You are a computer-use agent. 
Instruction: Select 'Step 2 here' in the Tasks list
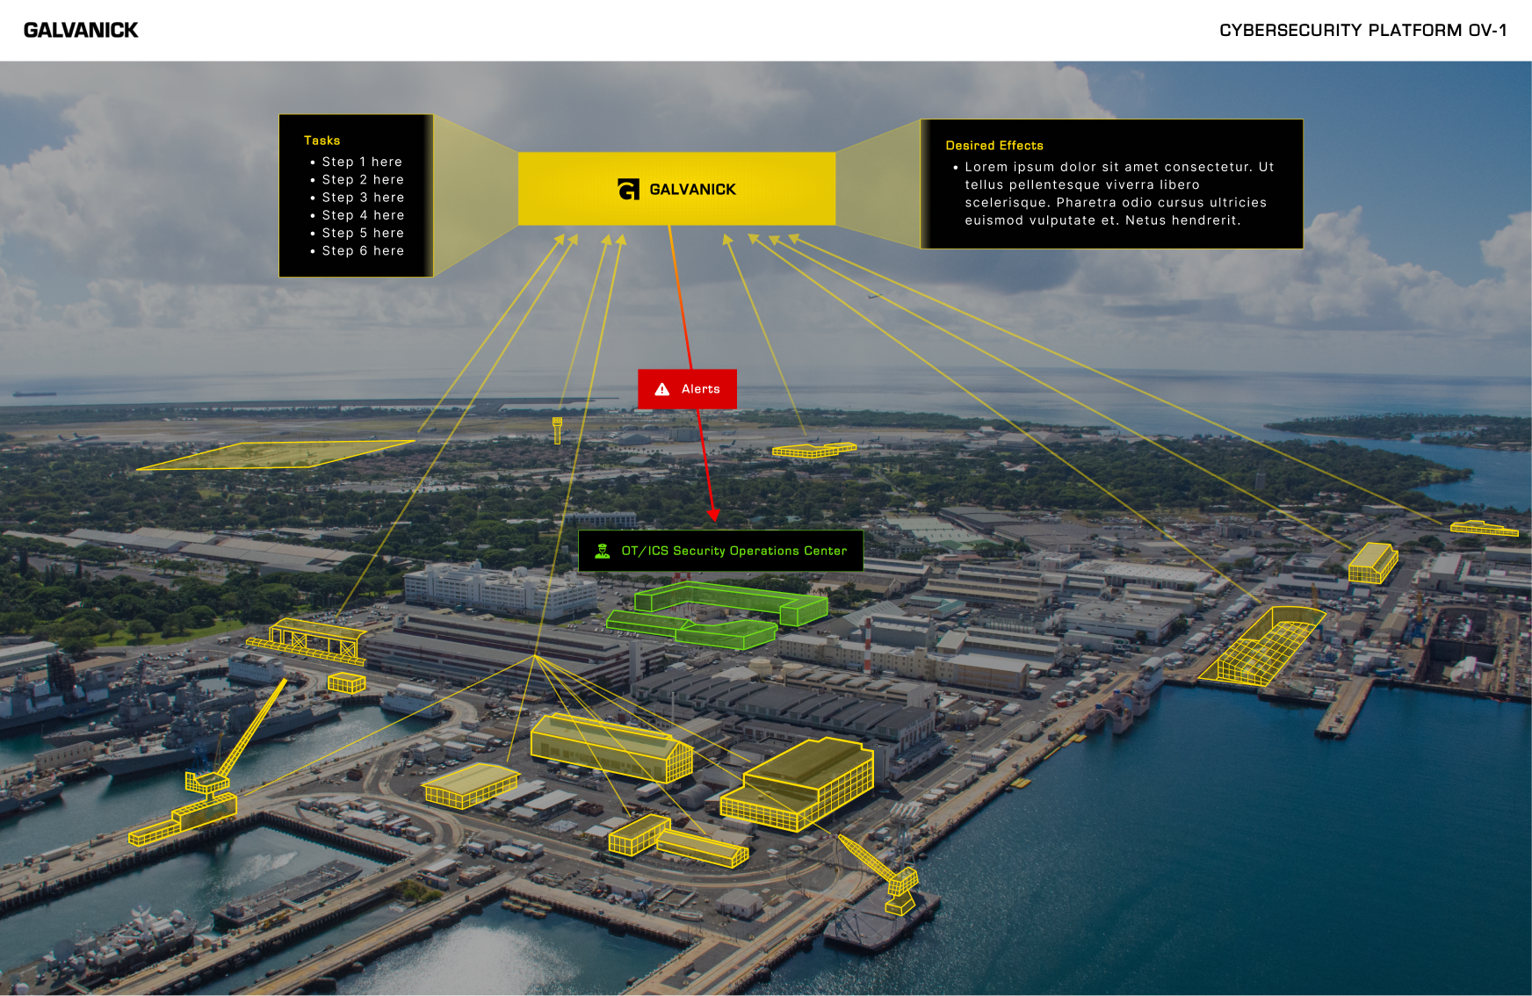point(363,179)
